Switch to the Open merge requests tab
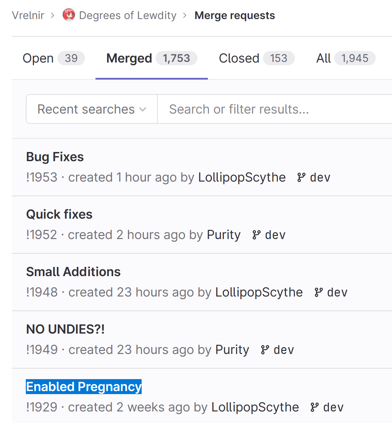Image resolution: width=392 pixels, height=423 pixels. point(53,58)
